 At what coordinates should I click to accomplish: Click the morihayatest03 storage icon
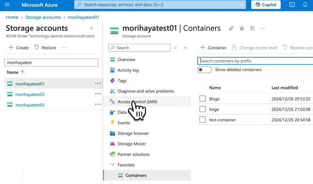pos(10,105)
